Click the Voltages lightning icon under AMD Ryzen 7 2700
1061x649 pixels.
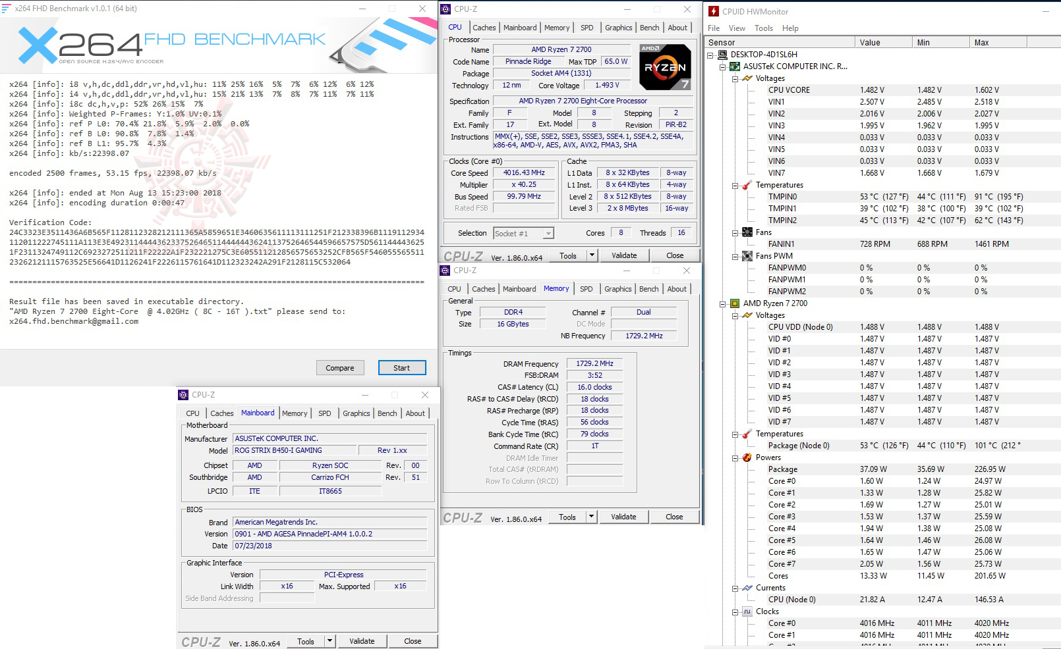coord(748,315)
